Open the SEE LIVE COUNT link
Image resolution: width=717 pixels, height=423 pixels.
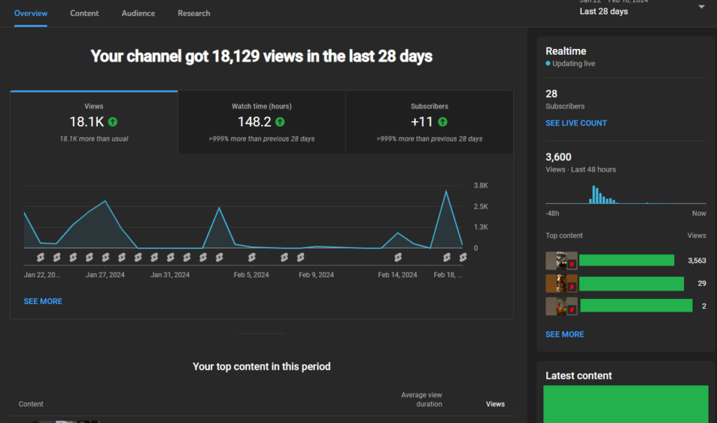point(576,123)
